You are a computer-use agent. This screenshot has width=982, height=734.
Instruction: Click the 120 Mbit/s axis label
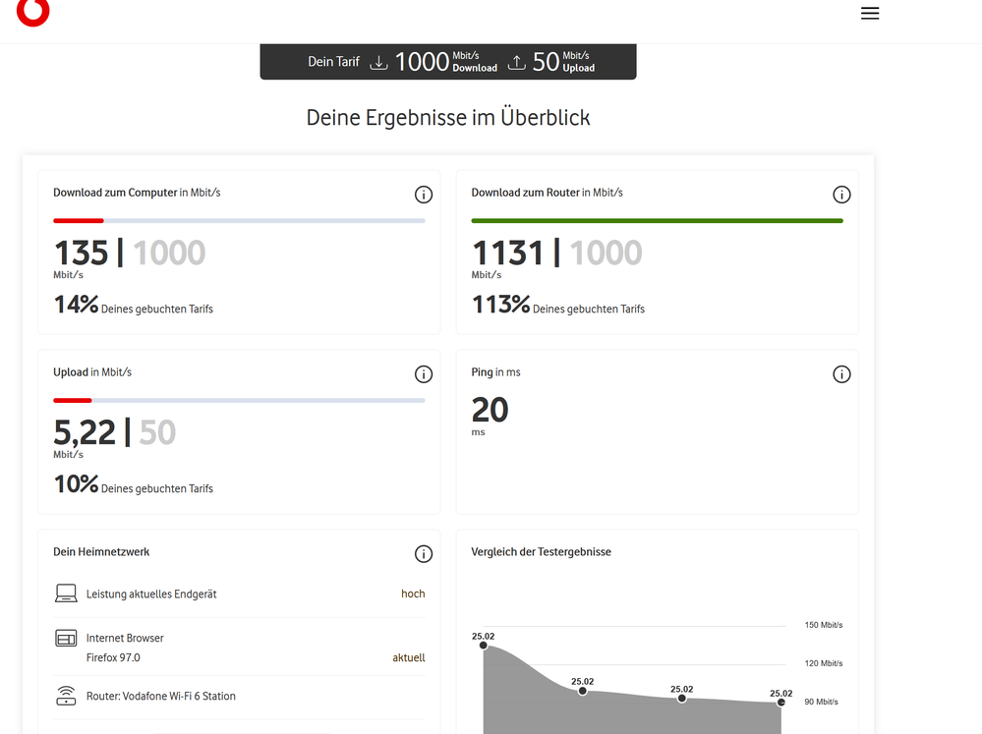[824, 663]
